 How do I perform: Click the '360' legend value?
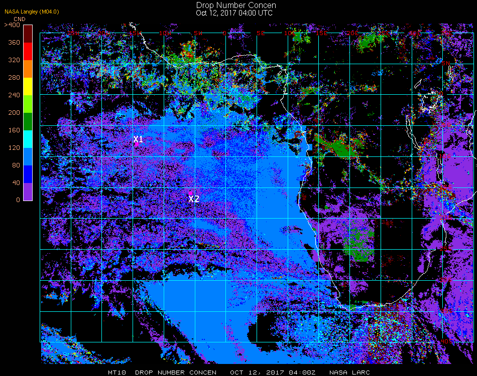pyautogui.click(x=14, y=43)
